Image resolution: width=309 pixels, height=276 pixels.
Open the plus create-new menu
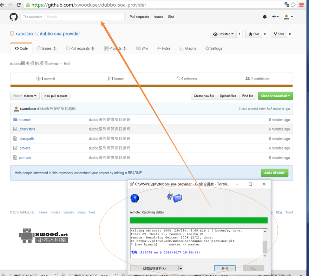275,17
